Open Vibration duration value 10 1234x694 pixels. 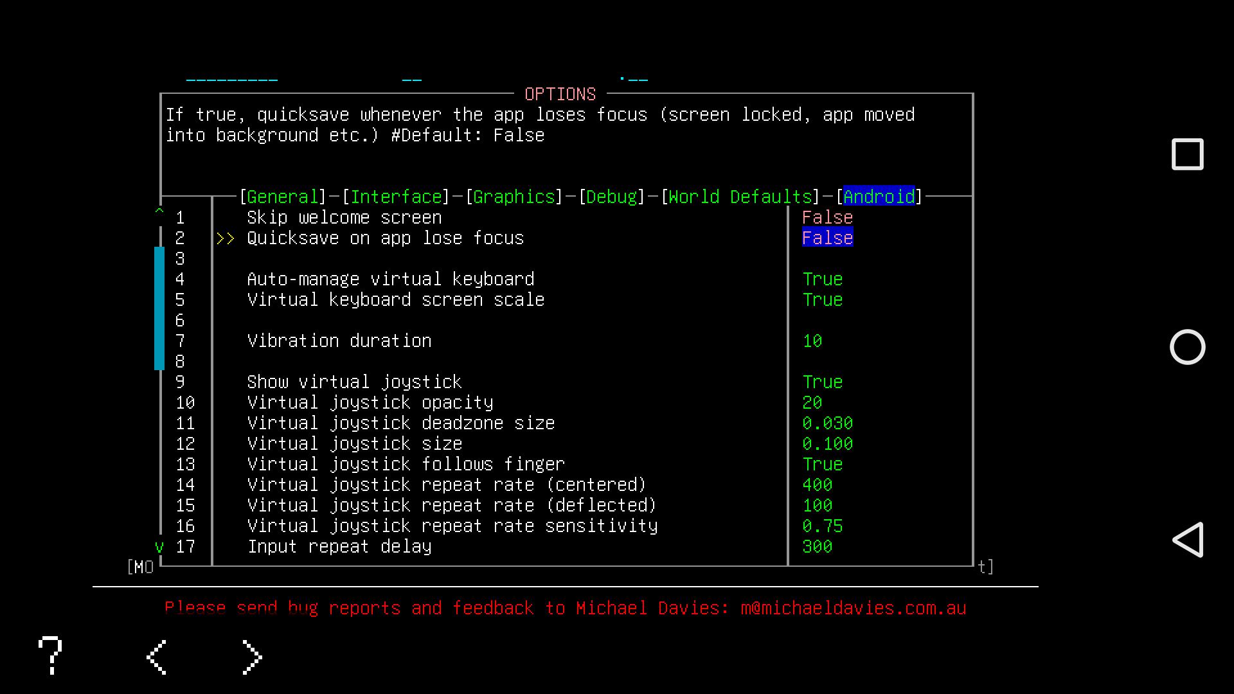pyautogui.click(x=812, y=341)
